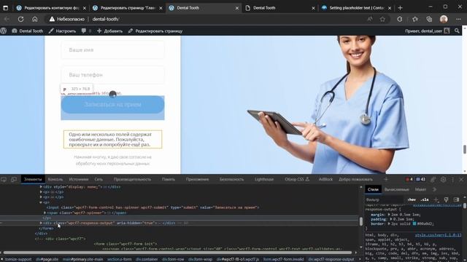467x262 pixels.
Task: Click Настроить in admin bar
Action: (x=62, y=31)
